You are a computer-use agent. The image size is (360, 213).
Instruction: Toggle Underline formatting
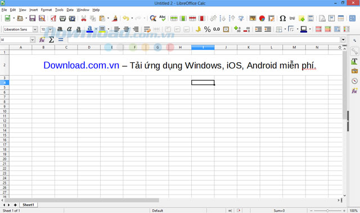click(x=79, y=29)
